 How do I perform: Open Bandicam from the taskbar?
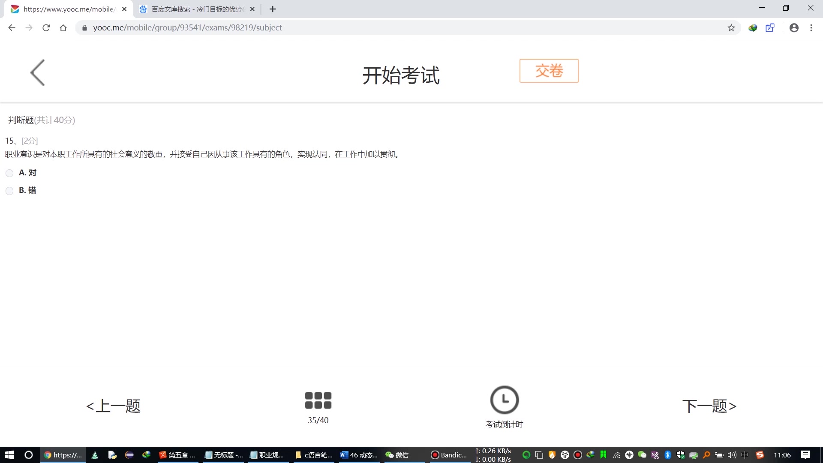(x=449, y=455)
